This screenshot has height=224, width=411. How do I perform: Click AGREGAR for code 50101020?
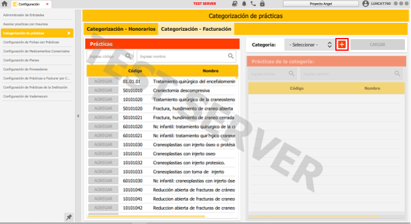(x=104, y=109)
